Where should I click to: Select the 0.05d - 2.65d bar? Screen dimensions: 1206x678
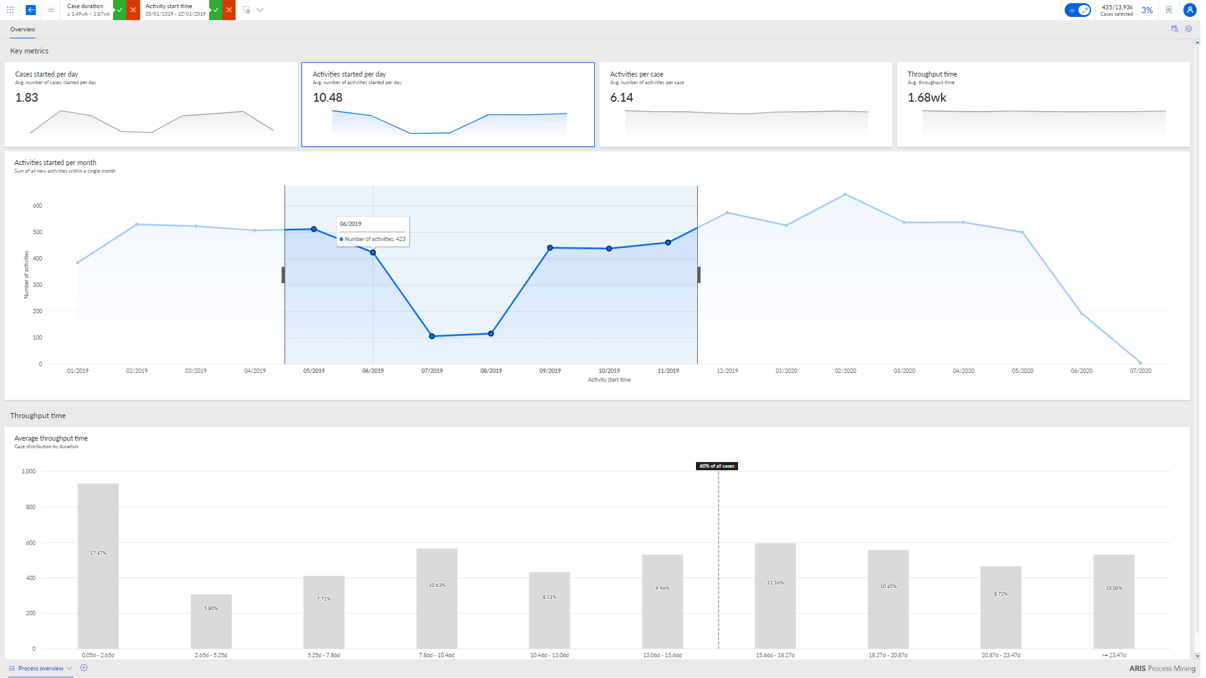pyautogui.click(x=98, y=566)
